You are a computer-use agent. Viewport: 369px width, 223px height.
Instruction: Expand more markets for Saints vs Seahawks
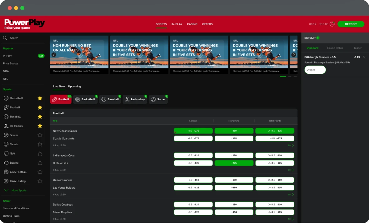point(291,146)
